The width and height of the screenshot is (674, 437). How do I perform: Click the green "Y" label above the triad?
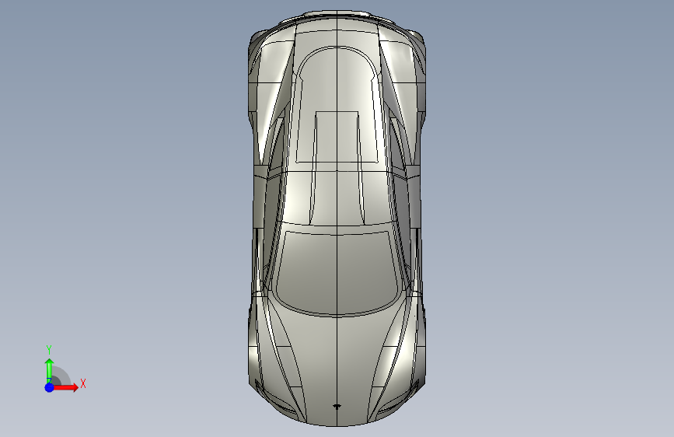click(49, 350)
